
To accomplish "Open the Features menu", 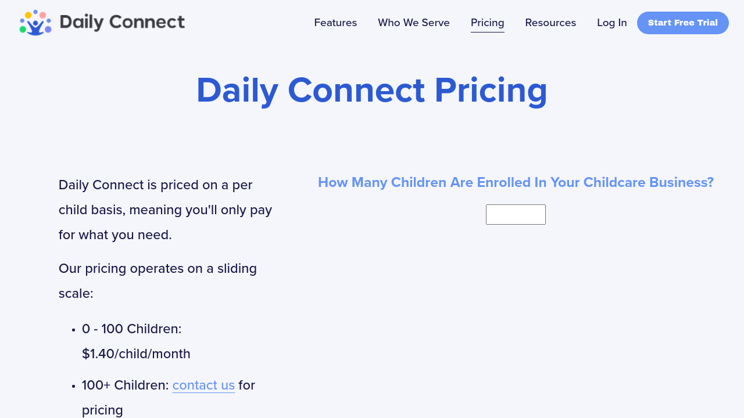I will point(335,23).
